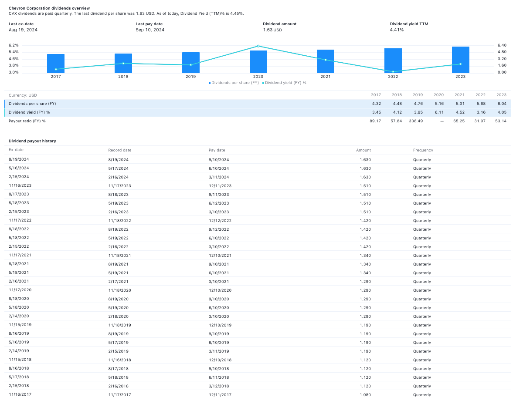This screenshot has height=404, width=523.
Task: Select ex-date 11/15/2019
Action: click(x=20, y=325)
